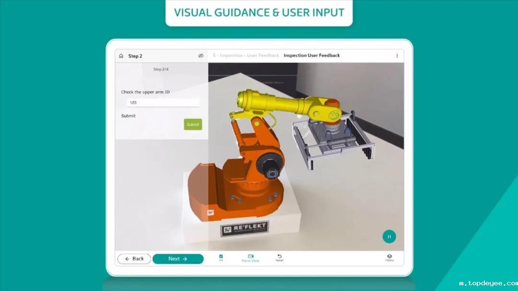The image size is (518, 291).
Task: Open the three-dot options menu
Action: coord(397,56)
